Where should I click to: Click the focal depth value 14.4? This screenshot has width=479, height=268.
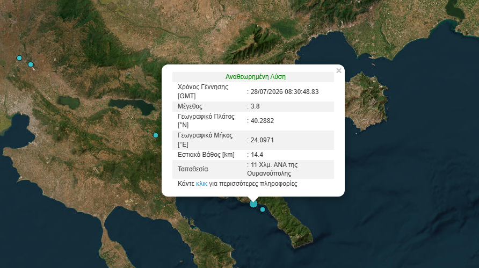(x=257, y=155)
